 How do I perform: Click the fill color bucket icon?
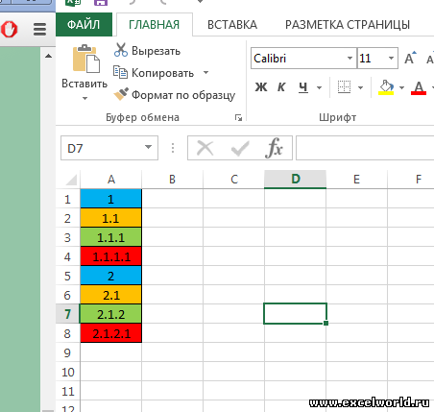386,87
